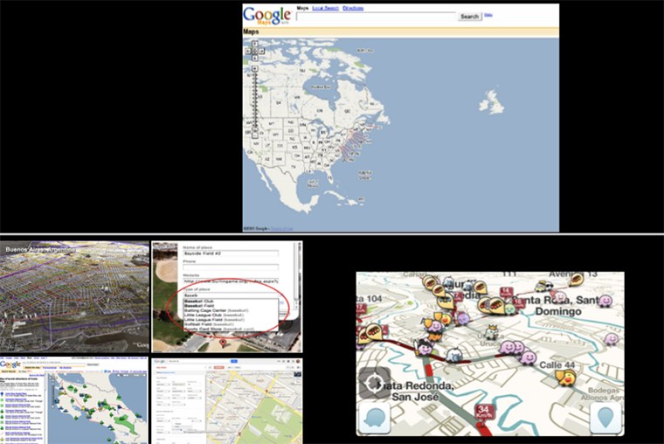Open the Type of place combo box
The width and height of the screenshot is (664, 444).
click(x=231, y=295)
